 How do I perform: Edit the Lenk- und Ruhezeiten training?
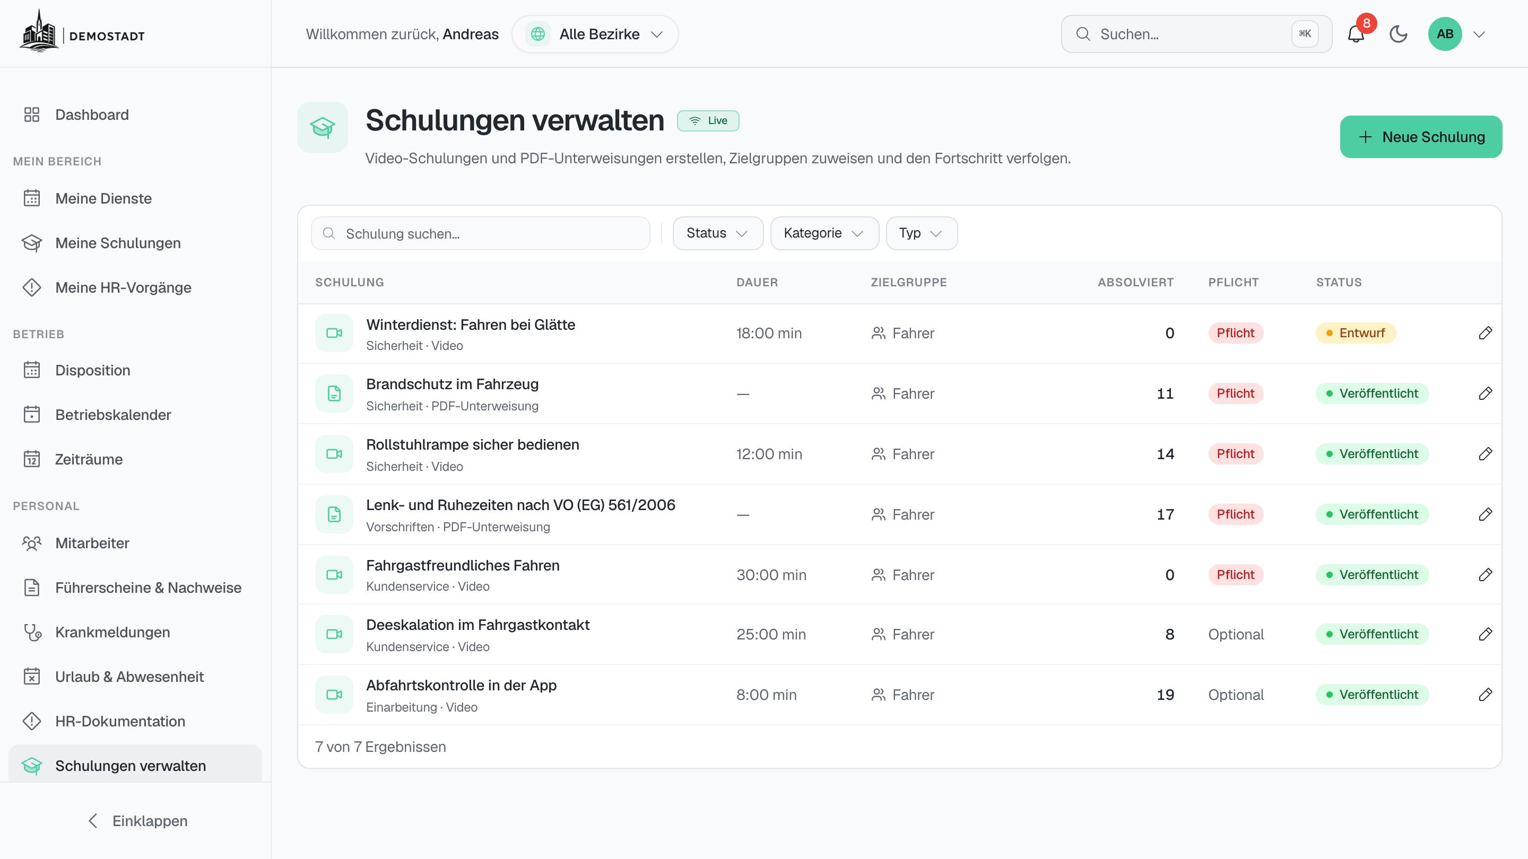[x=1486, y=514]
